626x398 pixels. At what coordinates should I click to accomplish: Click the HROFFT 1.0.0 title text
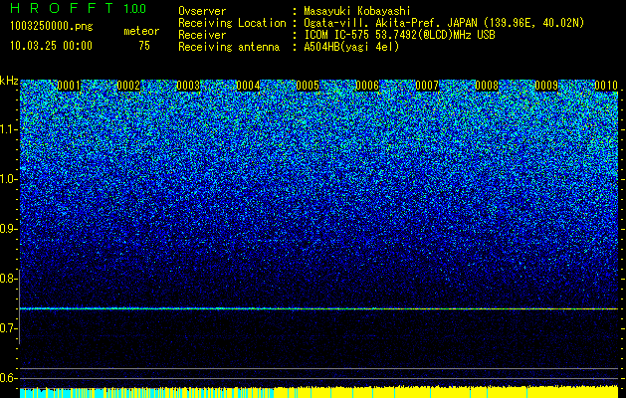coord(78,8)
